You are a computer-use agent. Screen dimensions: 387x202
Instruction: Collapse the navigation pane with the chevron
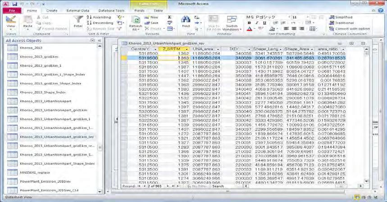100,40
